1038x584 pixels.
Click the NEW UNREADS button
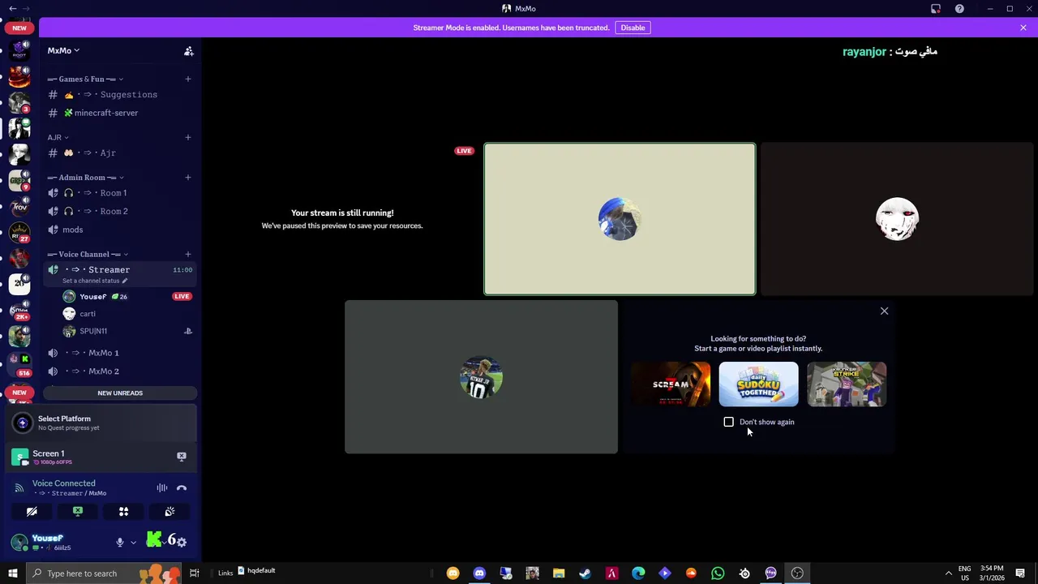click(120, 393)
